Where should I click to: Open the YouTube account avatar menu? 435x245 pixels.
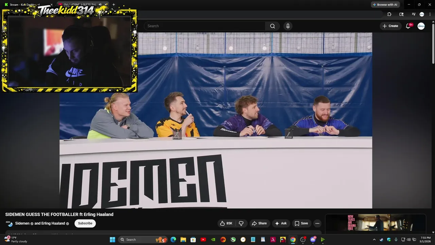coord(421,26)
